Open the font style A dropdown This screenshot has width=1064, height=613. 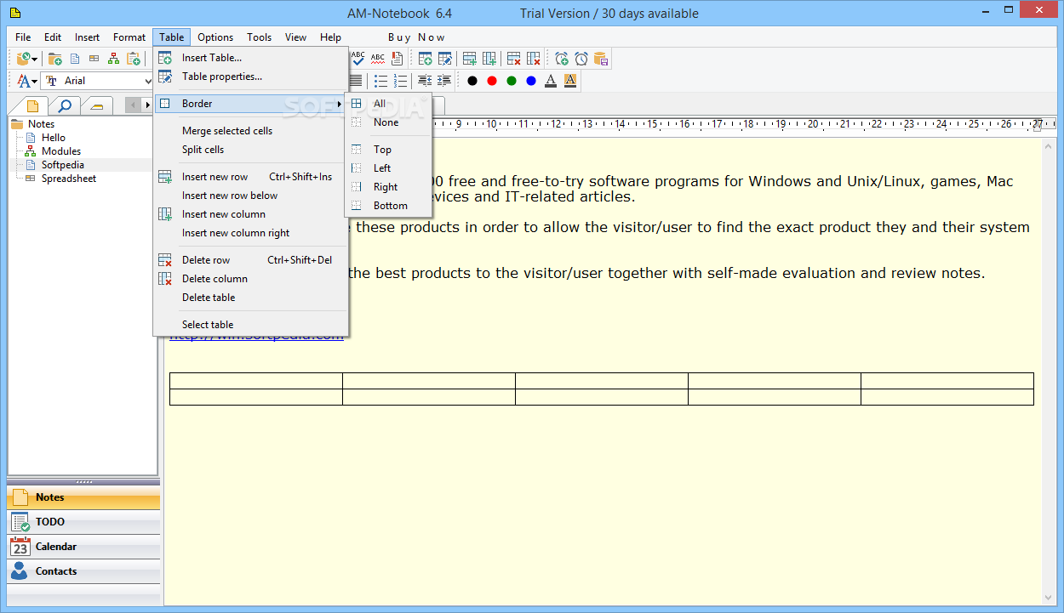(35, 81)
